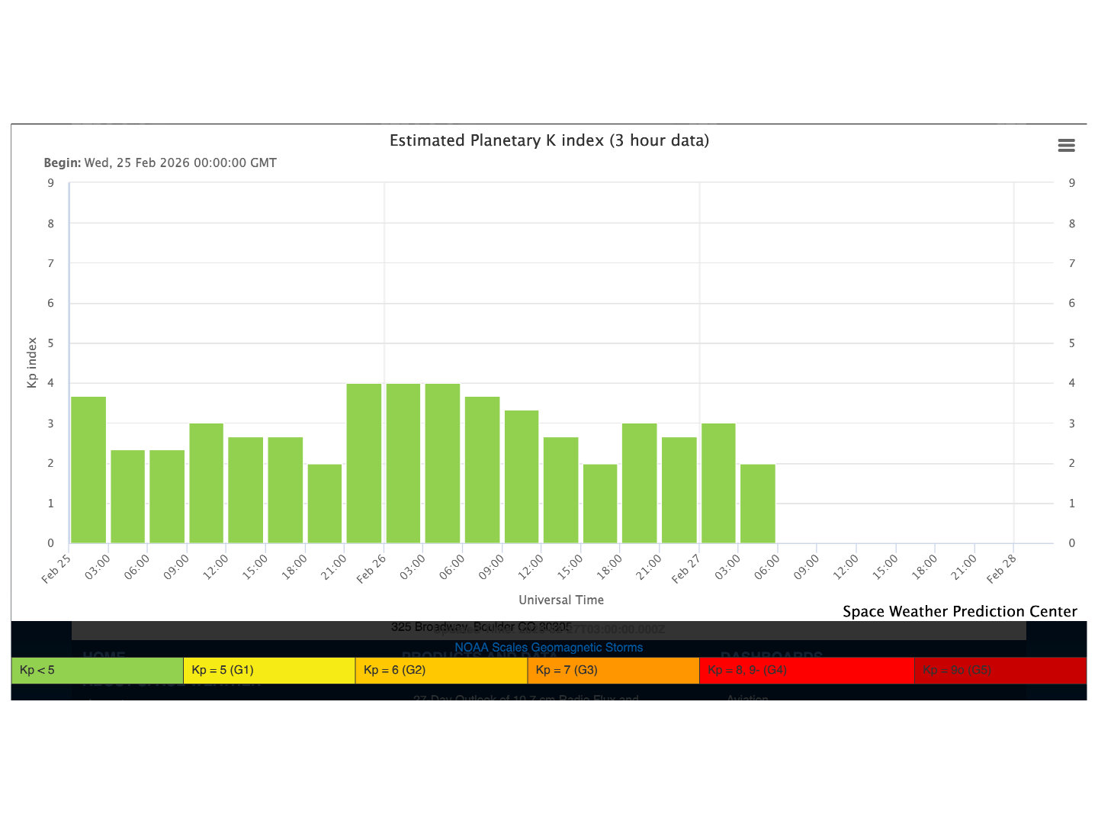This screenshot has height=824, width=1098.
Task: Click the bar beginning at Feb 27 tick
Action: (x=718, y=483)
